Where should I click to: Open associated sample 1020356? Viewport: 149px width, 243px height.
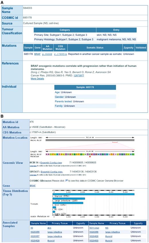point(94,232)
